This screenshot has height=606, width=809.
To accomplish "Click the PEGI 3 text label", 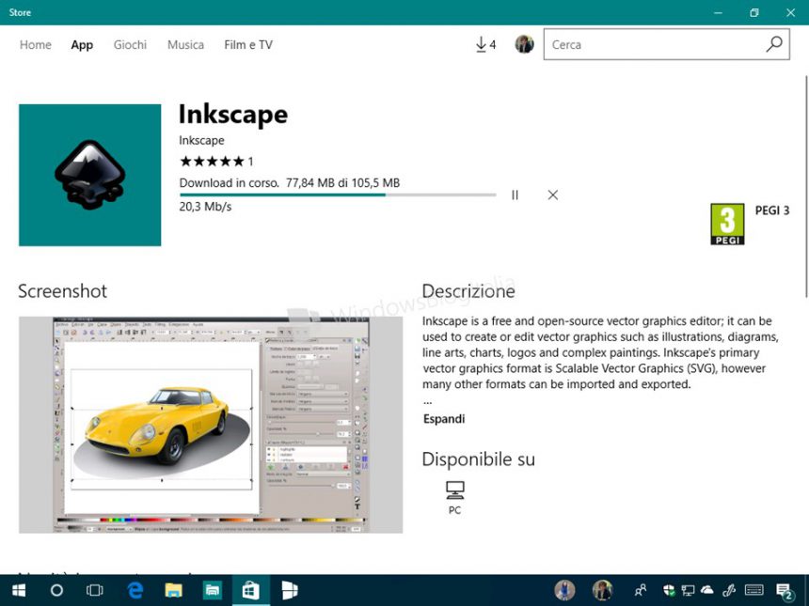I will coord(772,210).
